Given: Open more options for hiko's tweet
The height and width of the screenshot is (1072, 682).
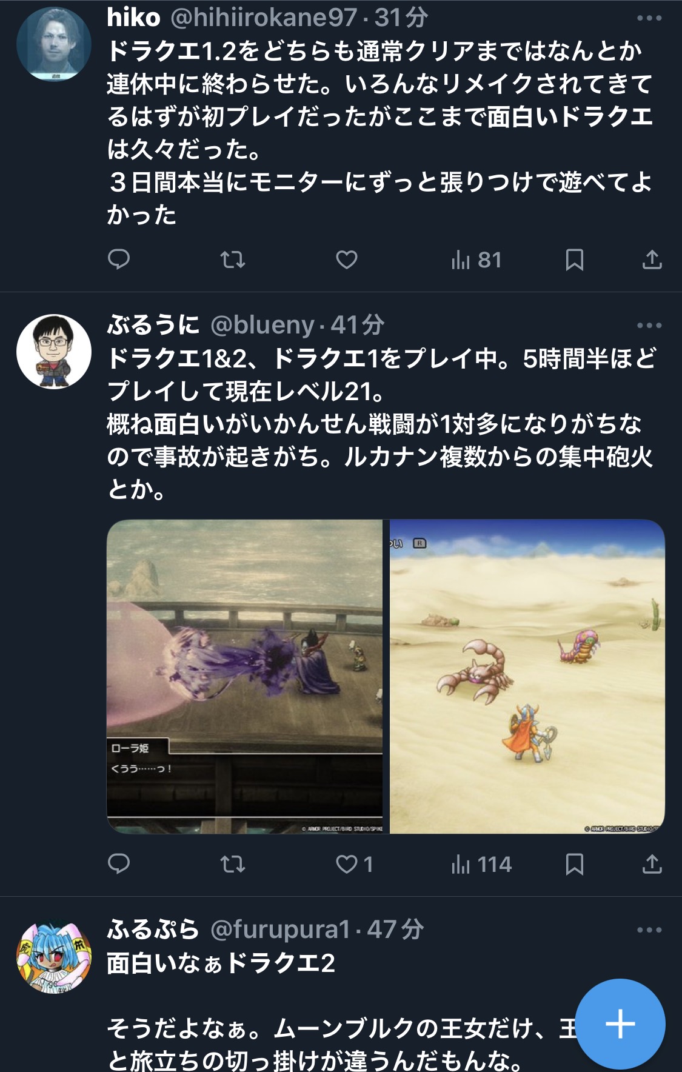Looking at the screenshot, I should 649,18.
